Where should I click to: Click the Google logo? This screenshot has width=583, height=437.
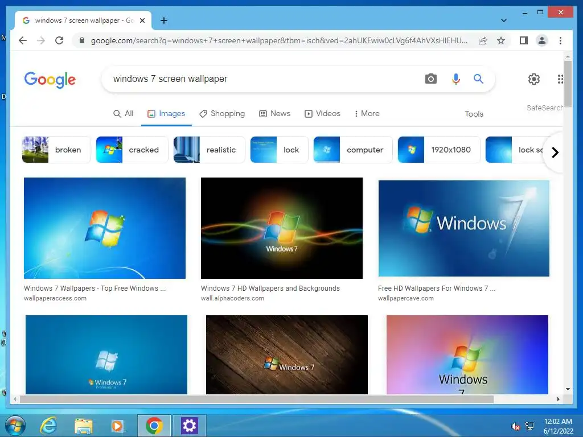pos(50,80)
